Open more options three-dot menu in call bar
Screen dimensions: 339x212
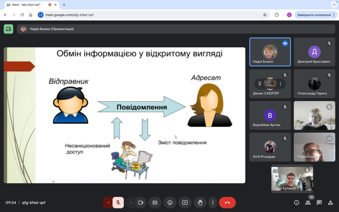pos(213,203)
